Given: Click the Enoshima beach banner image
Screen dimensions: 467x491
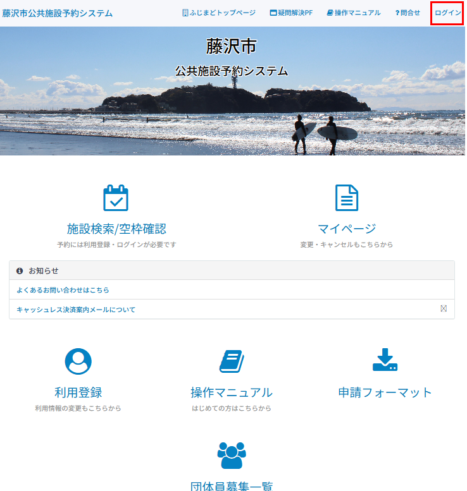Looking at the screenshot, I should pyautogui.click(x=232, y=91).
